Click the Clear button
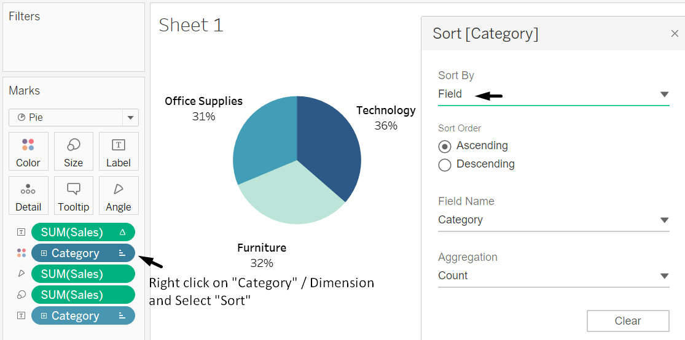This screenshot has width=685, height=340. coord(627,321)
